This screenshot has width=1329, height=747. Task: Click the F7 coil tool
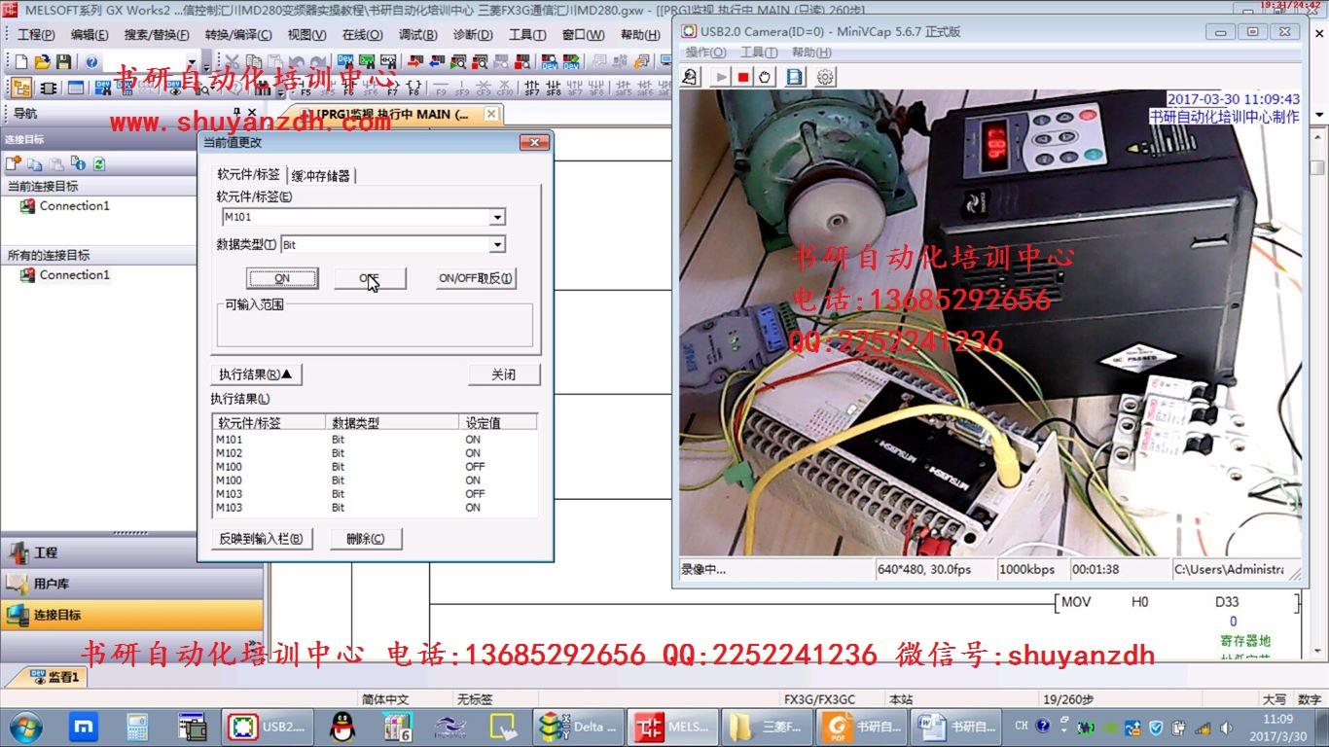[392, 88]
